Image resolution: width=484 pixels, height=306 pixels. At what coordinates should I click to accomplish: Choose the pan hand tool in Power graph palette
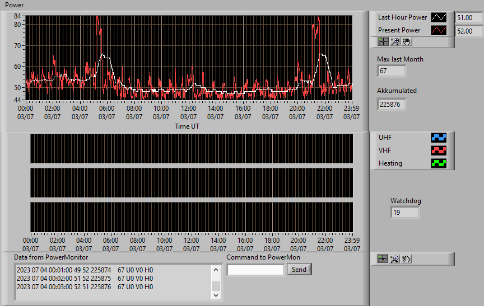407,41
